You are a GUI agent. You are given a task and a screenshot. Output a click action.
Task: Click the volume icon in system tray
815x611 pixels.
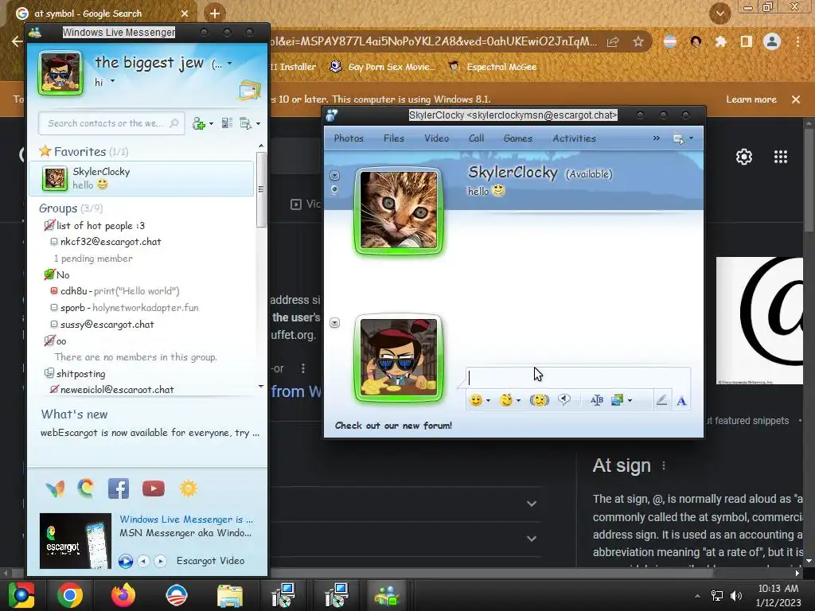[x=736, y=595]
